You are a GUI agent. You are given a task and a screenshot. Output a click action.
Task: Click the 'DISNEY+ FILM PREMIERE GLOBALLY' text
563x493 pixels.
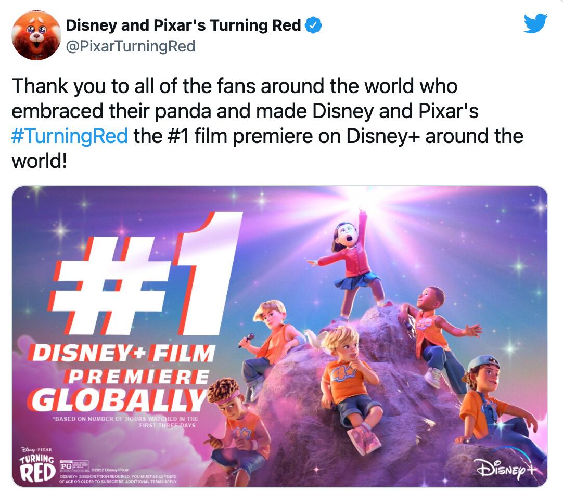click(x=121, y=376)
